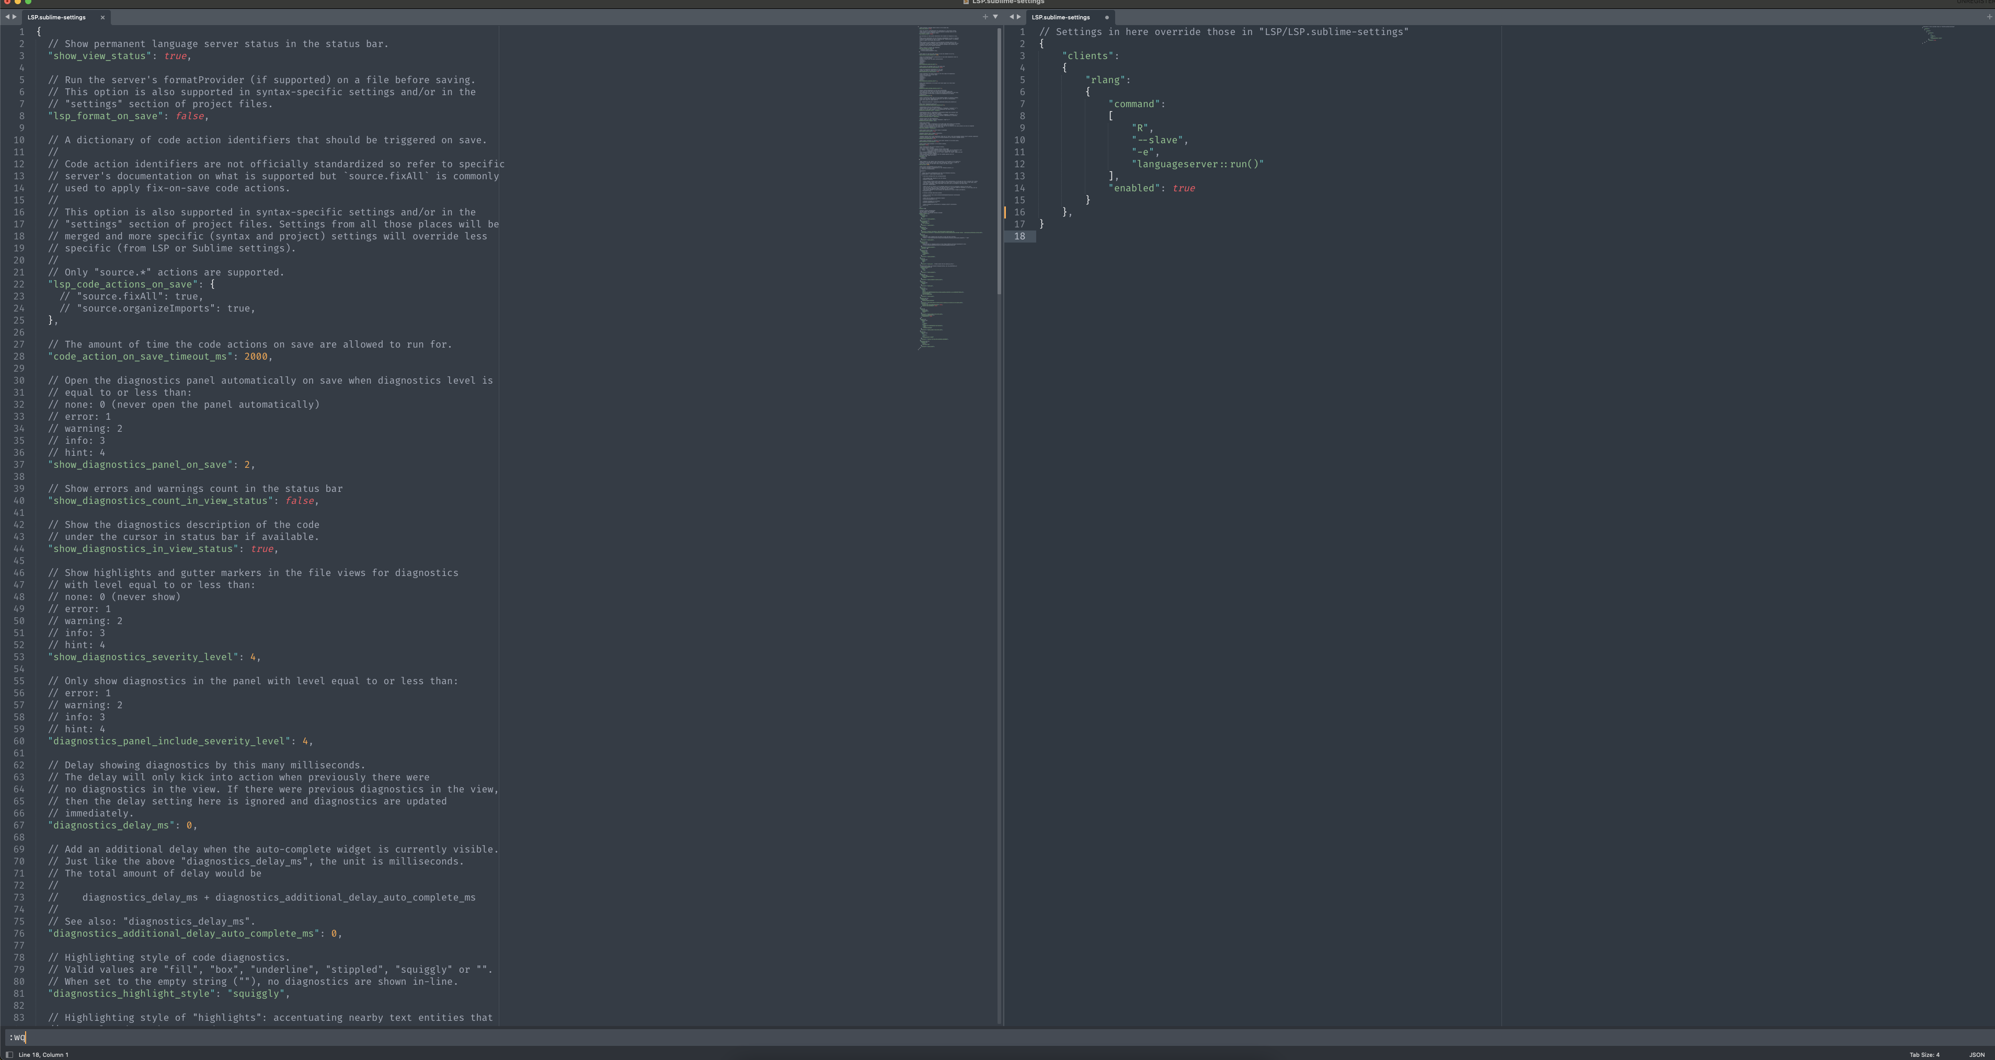Click the left pane's next-tab arrow
1995x1060 pixels.
(15, 17)
